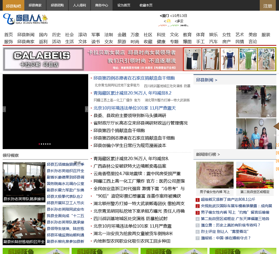Open the 邱县商家 top tab
This screenshot has height=254, width=279.
(35, 5)
